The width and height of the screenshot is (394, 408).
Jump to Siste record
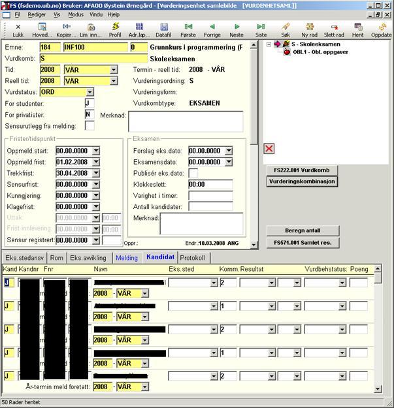point(261,27)
